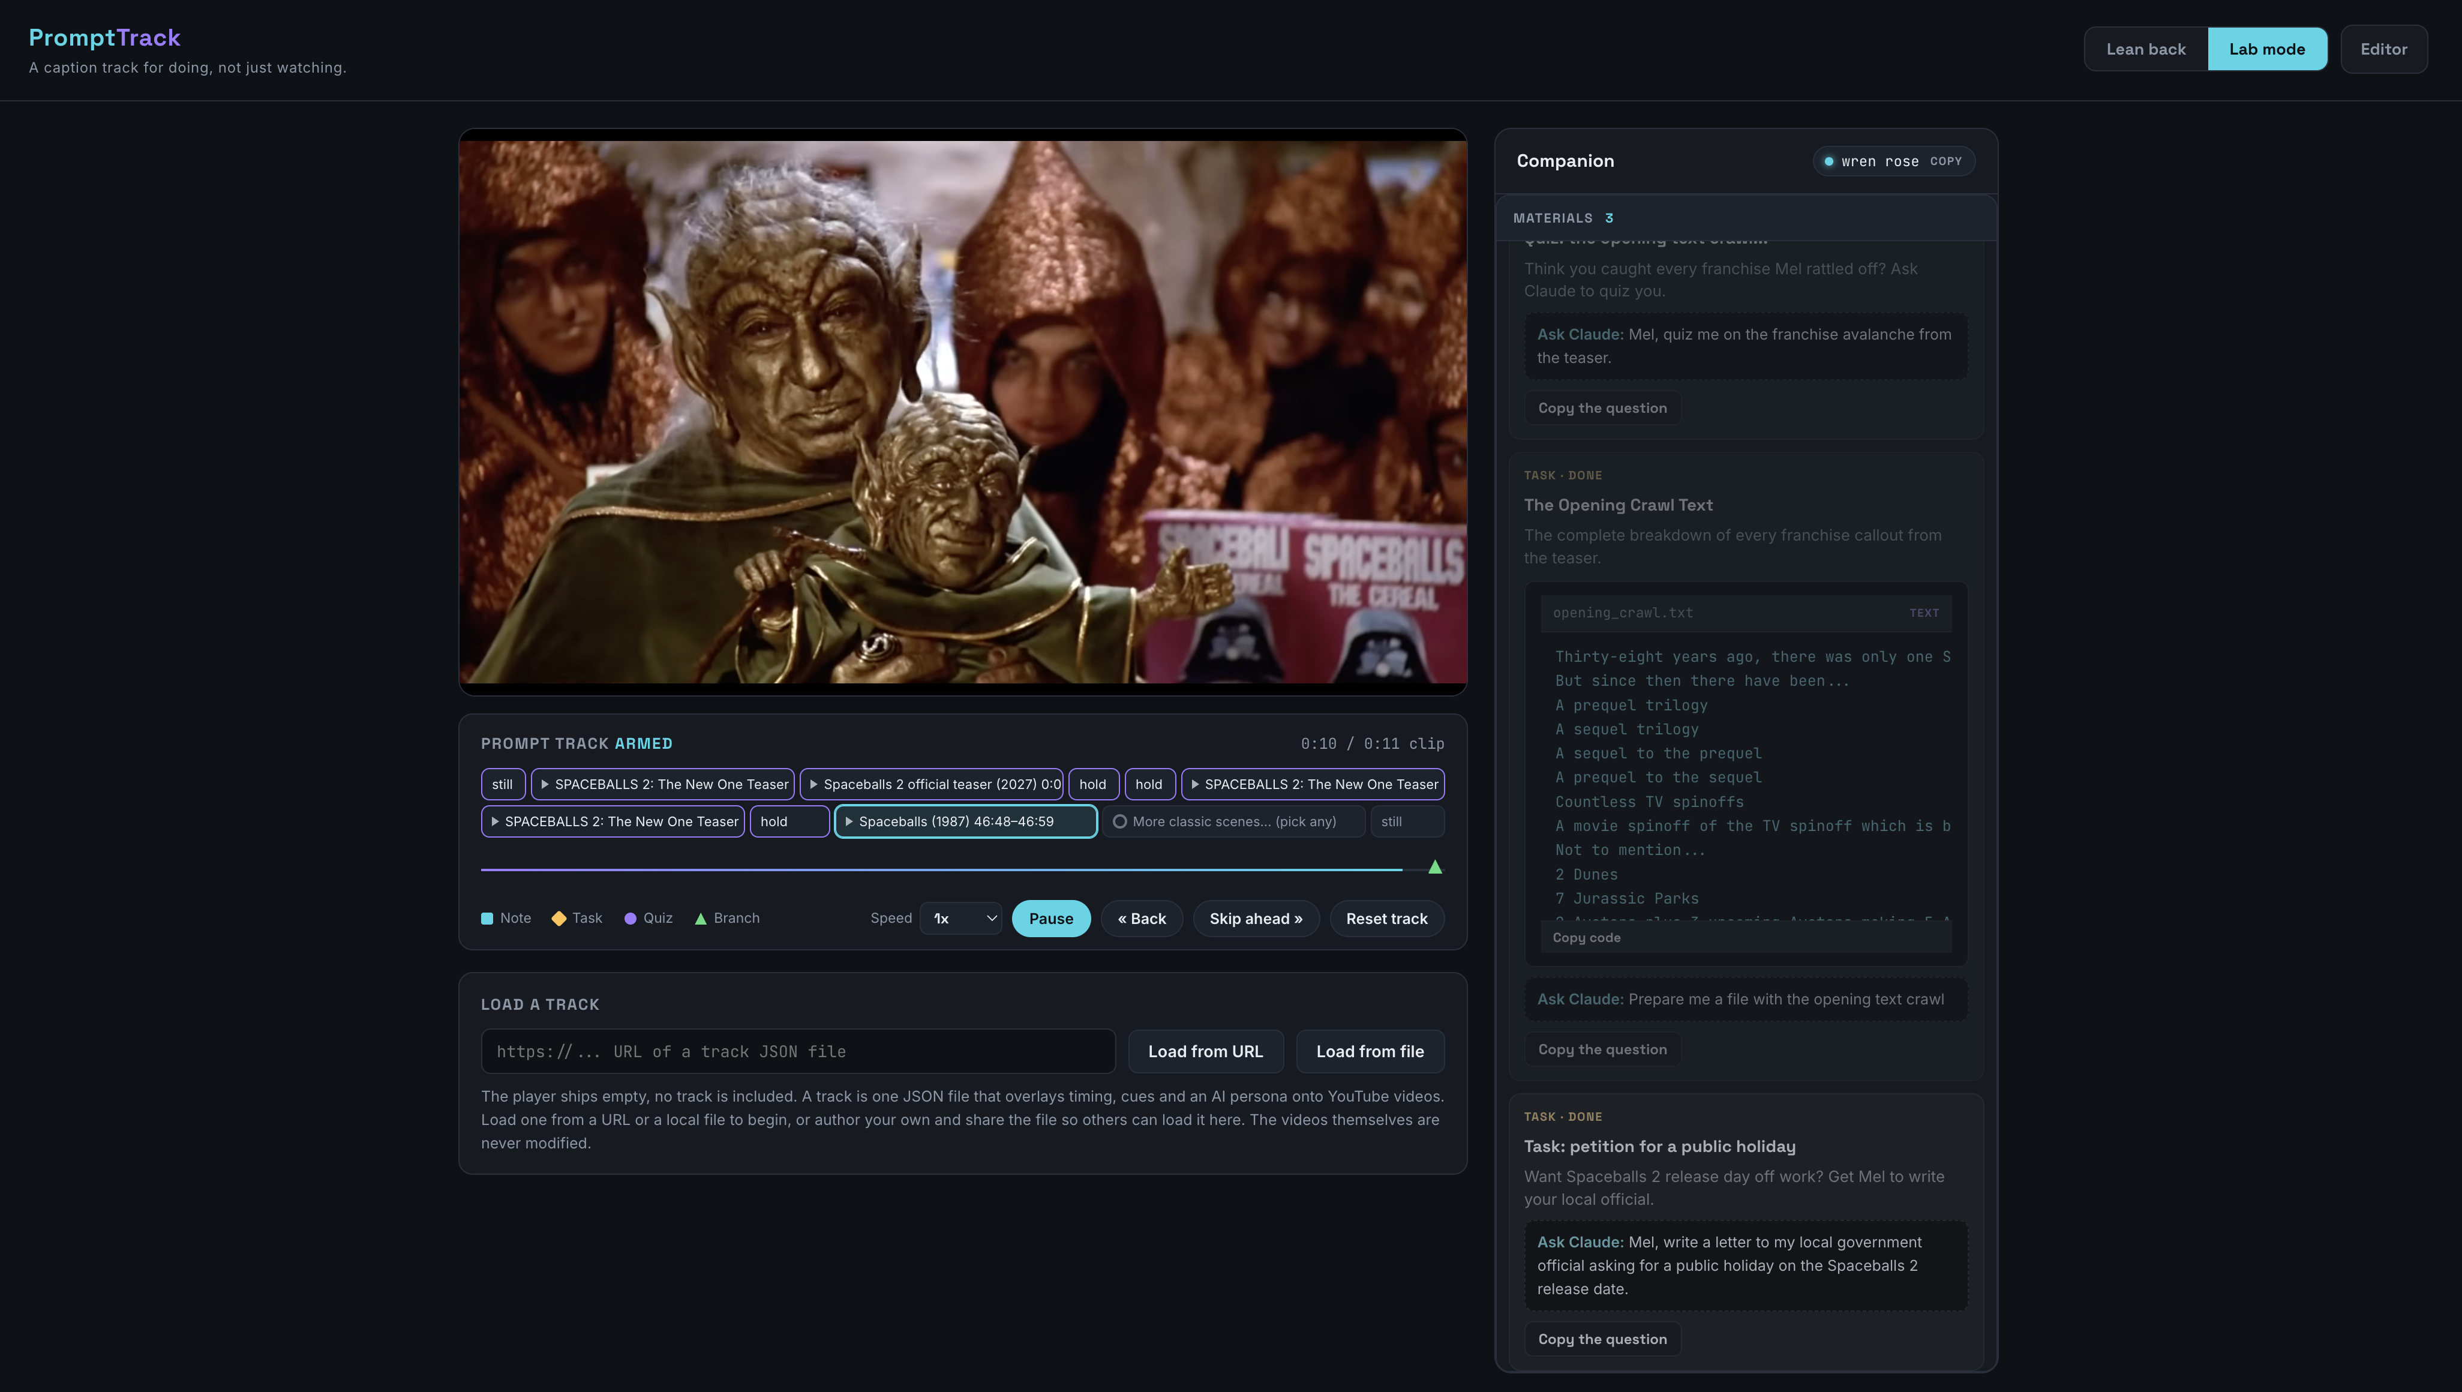Image resolution: width=2462 pixels, height=1392 pixels.
Task: Open the Speed 1x dropdown
Action: [960, 918]
